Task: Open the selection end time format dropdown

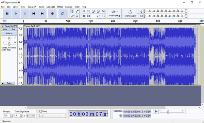Action: tap(150, 116)
